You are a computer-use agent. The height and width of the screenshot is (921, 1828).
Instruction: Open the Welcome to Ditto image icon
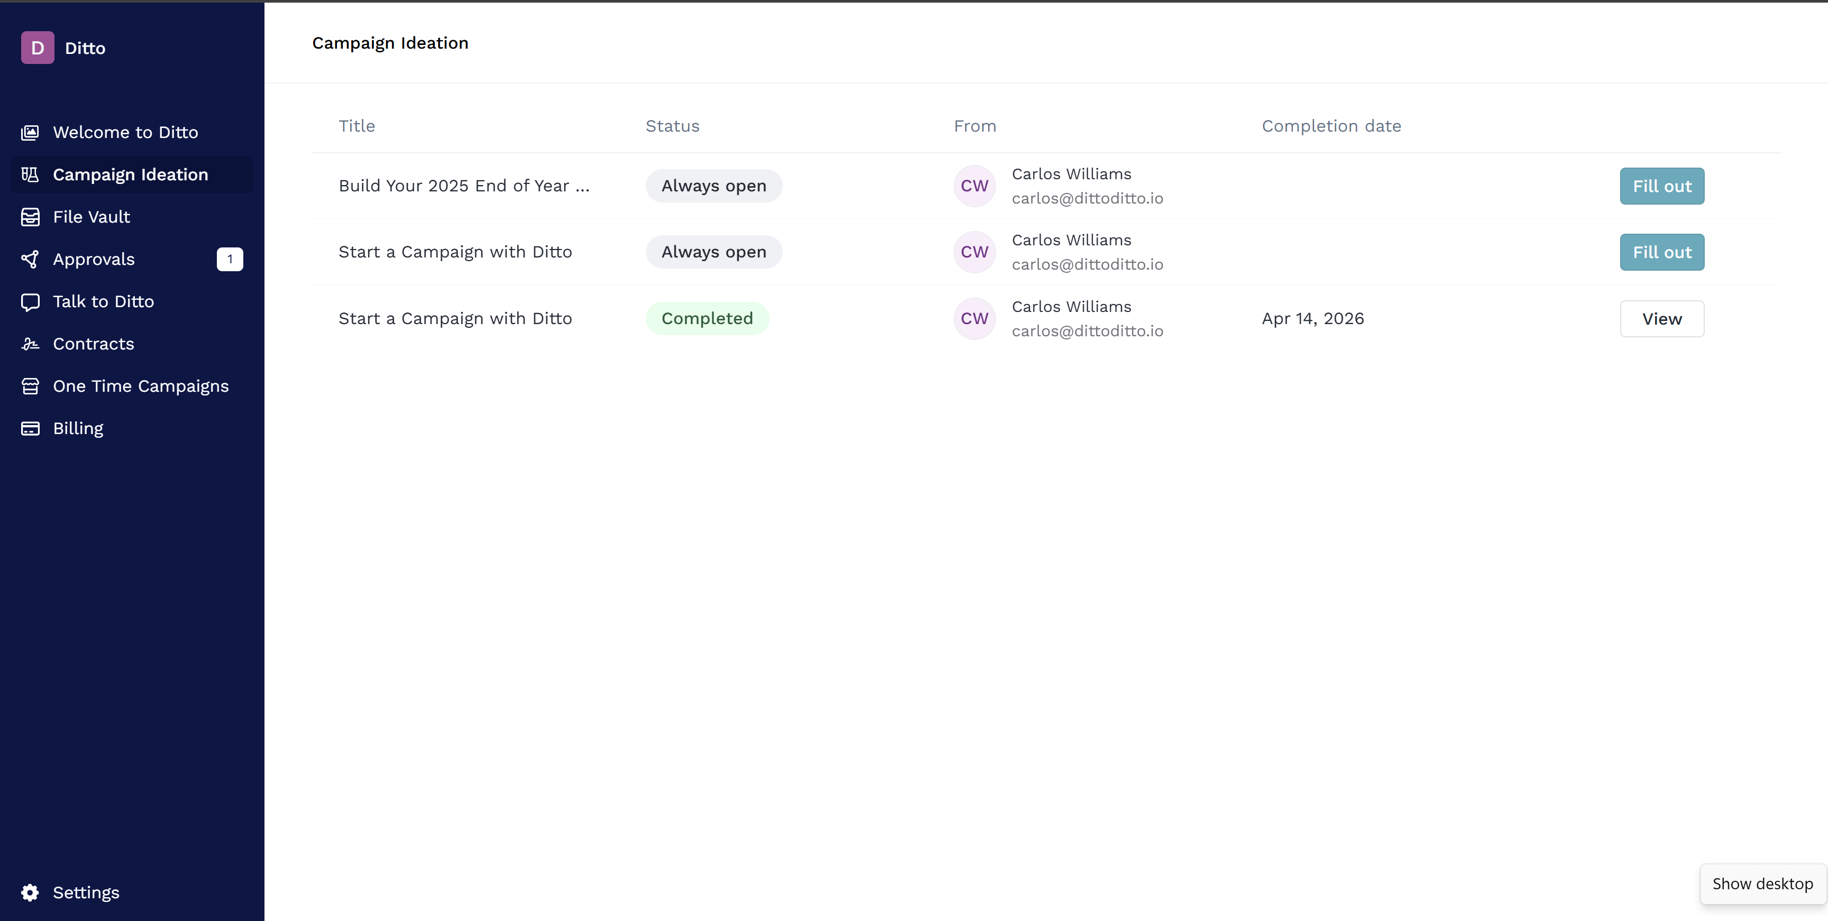click(31, 132)
